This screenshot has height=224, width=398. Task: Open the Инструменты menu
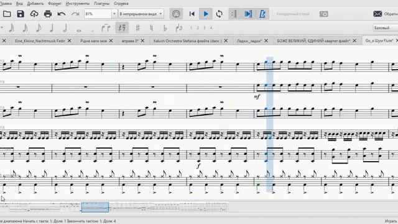(77, 4)
